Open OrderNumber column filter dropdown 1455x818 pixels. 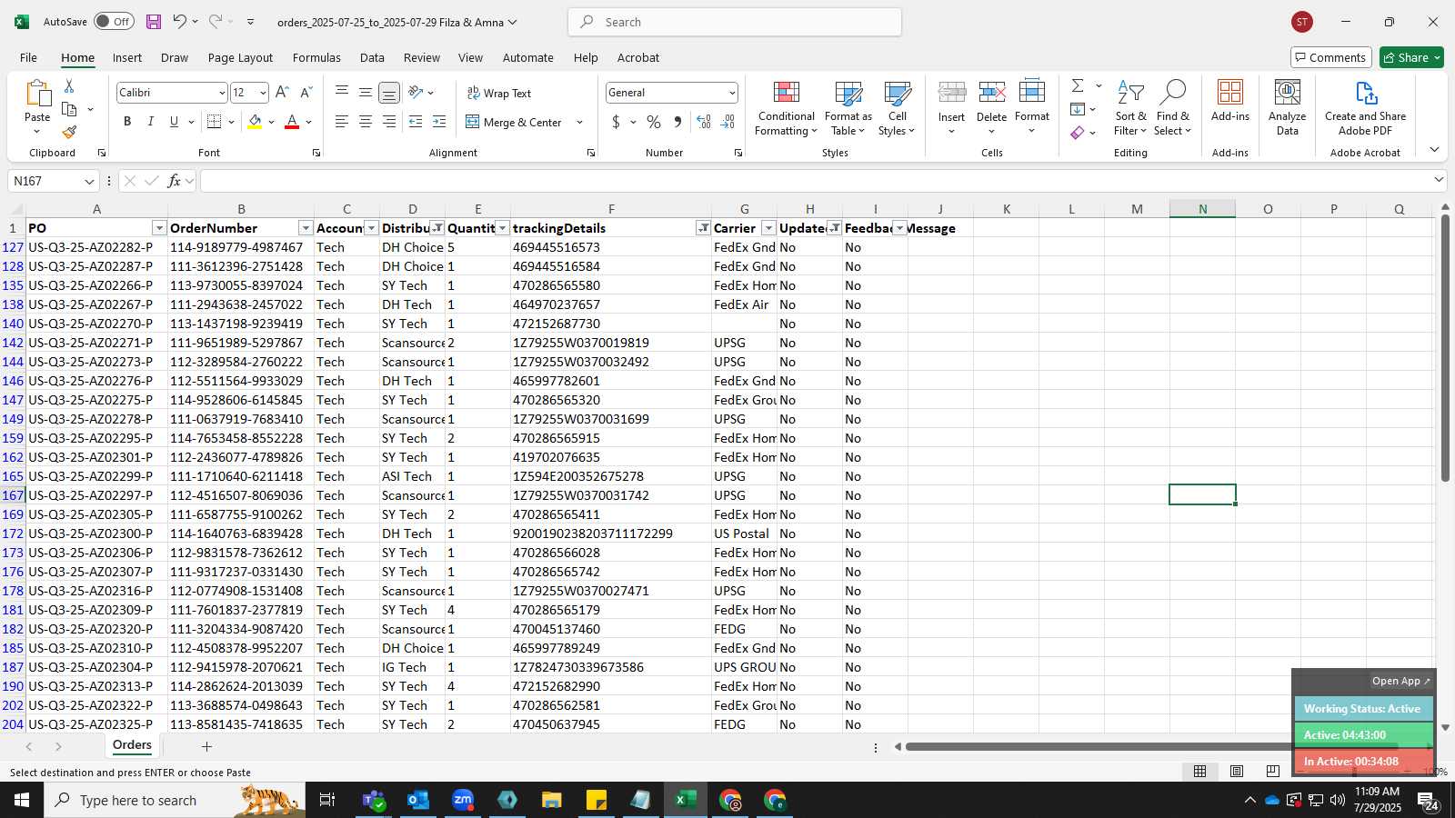pos(306,228)
